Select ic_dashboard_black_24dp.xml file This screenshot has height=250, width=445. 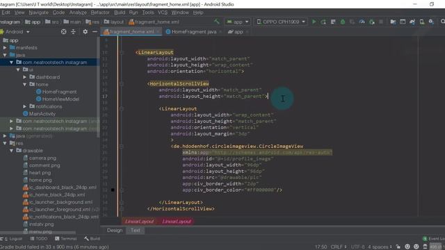click(x=60, y=187)
